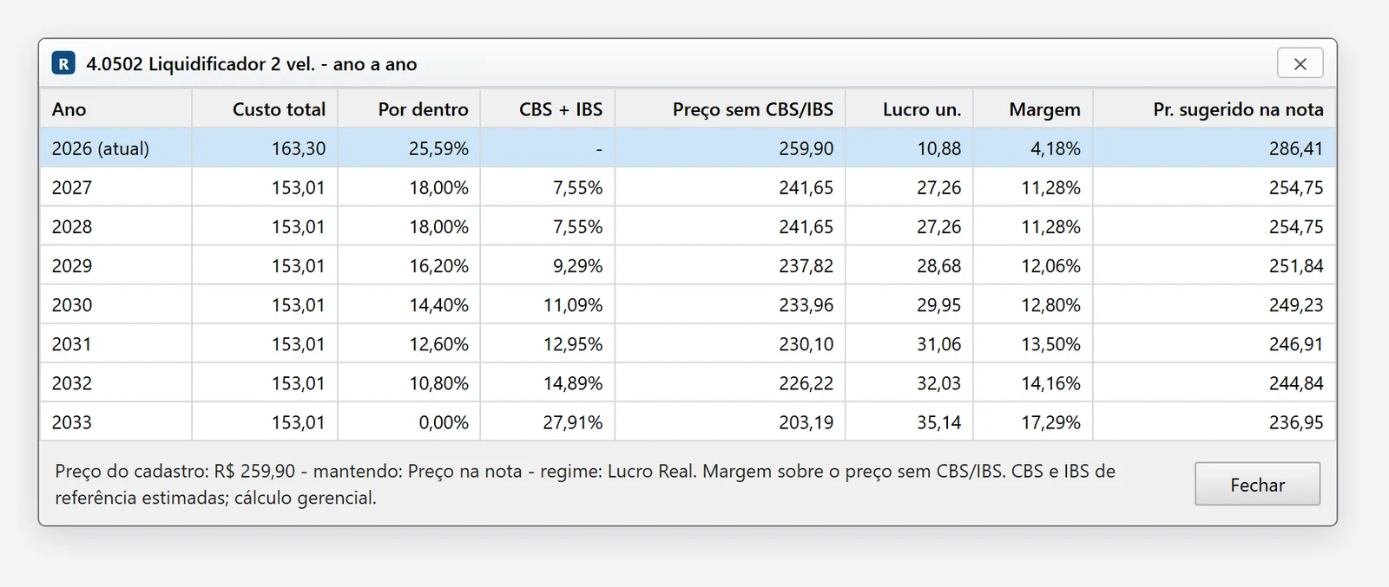Click the footer note about Preço do cadastro
The height and width of the screenshot is (587, 1389).
point(585,484)
